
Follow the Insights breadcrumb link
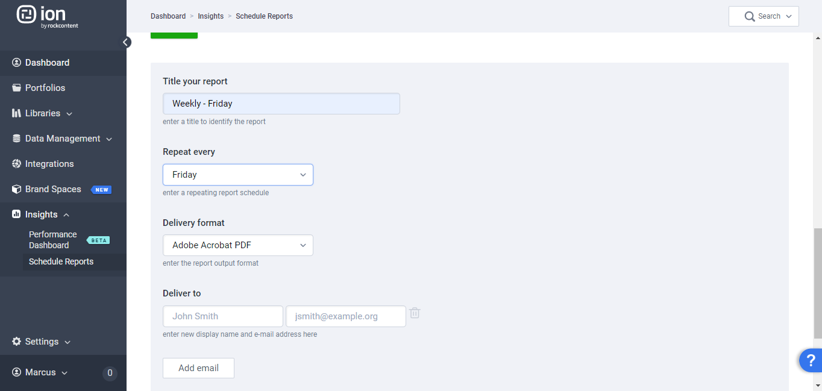(x=211, y=16)
